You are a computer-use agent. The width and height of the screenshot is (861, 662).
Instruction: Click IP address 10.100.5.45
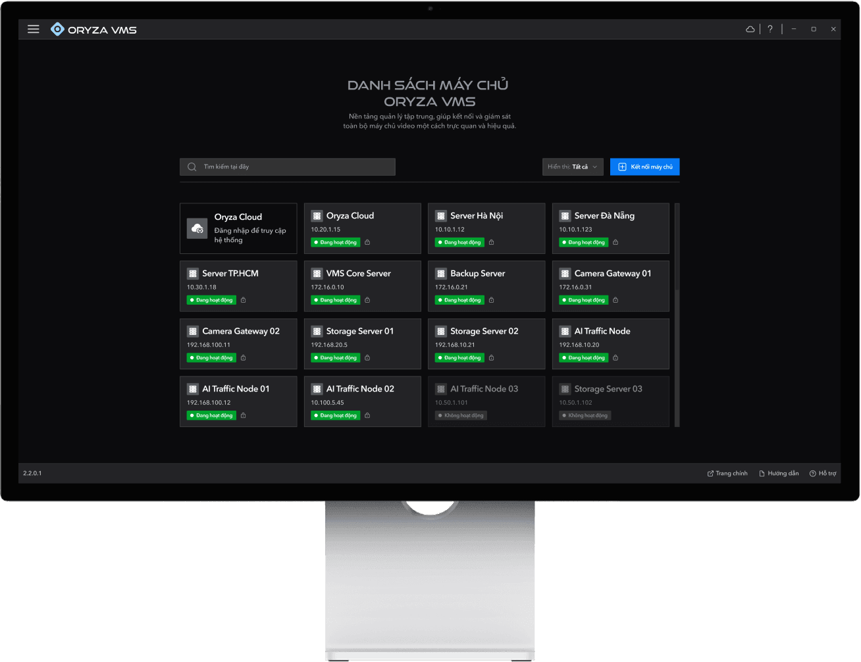pos(327,403)
